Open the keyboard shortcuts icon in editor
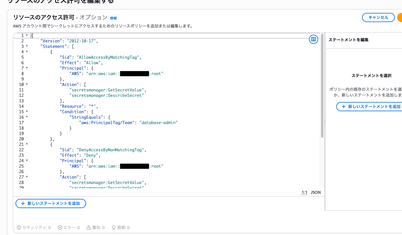The image size is (402, 235). coord(313,39)
